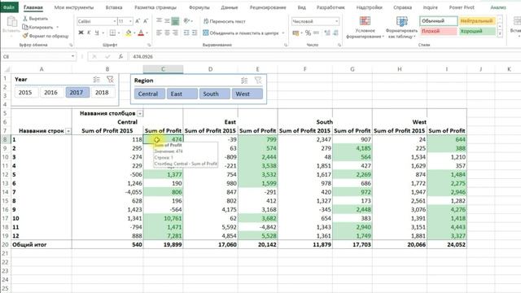Activate the Format Painter (Формат по образцу) brush
Image resolution: width=521 pixels, height=293 pixels.
coord(25,36)
